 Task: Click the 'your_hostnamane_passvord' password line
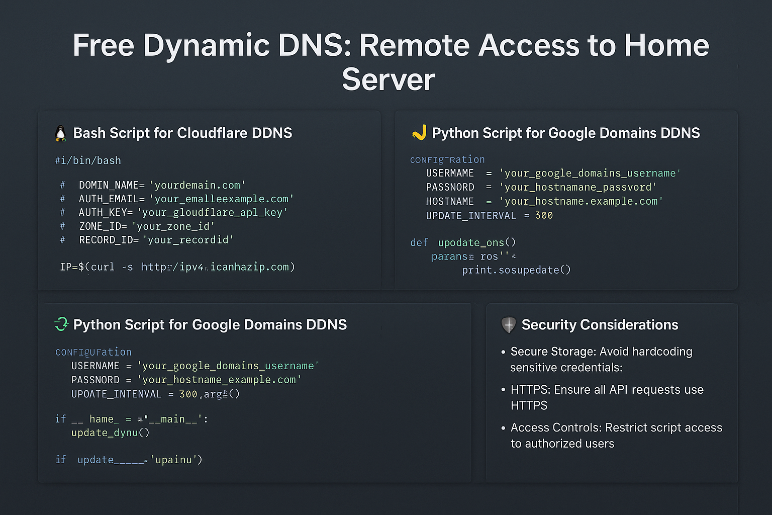(x=541, y=187)
